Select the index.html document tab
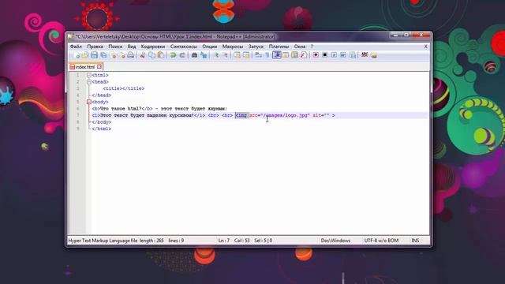This screenshot has width=505, height=284. (85, 66)
